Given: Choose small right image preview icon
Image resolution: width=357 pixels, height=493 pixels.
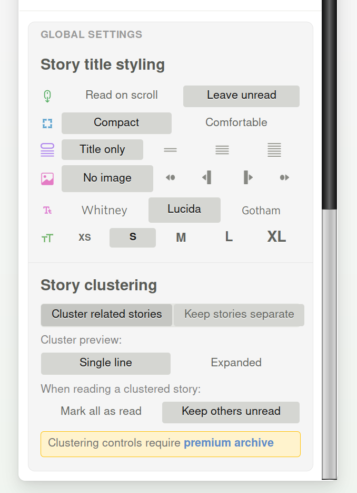Looking at the screenshot, I should 284,178.
